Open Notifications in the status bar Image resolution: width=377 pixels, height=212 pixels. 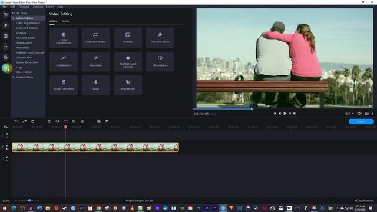click(364, 200)
